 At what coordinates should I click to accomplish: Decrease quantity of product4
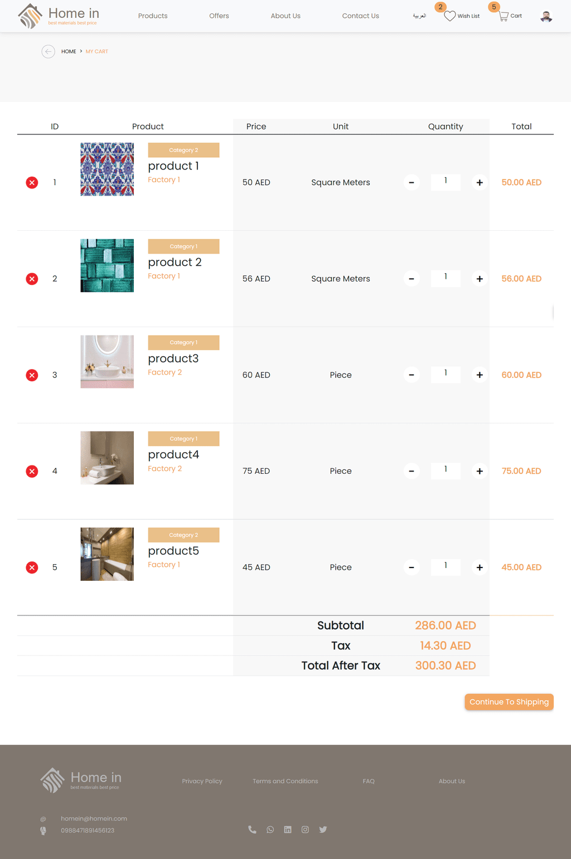click(412, 472)
